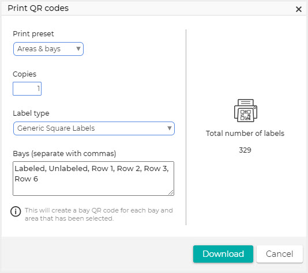Image resolution: width=308 pixels, height=273 pixels.
Task: Open the Areas & bays preset dropdown
Action: click(x=48, y=49)
